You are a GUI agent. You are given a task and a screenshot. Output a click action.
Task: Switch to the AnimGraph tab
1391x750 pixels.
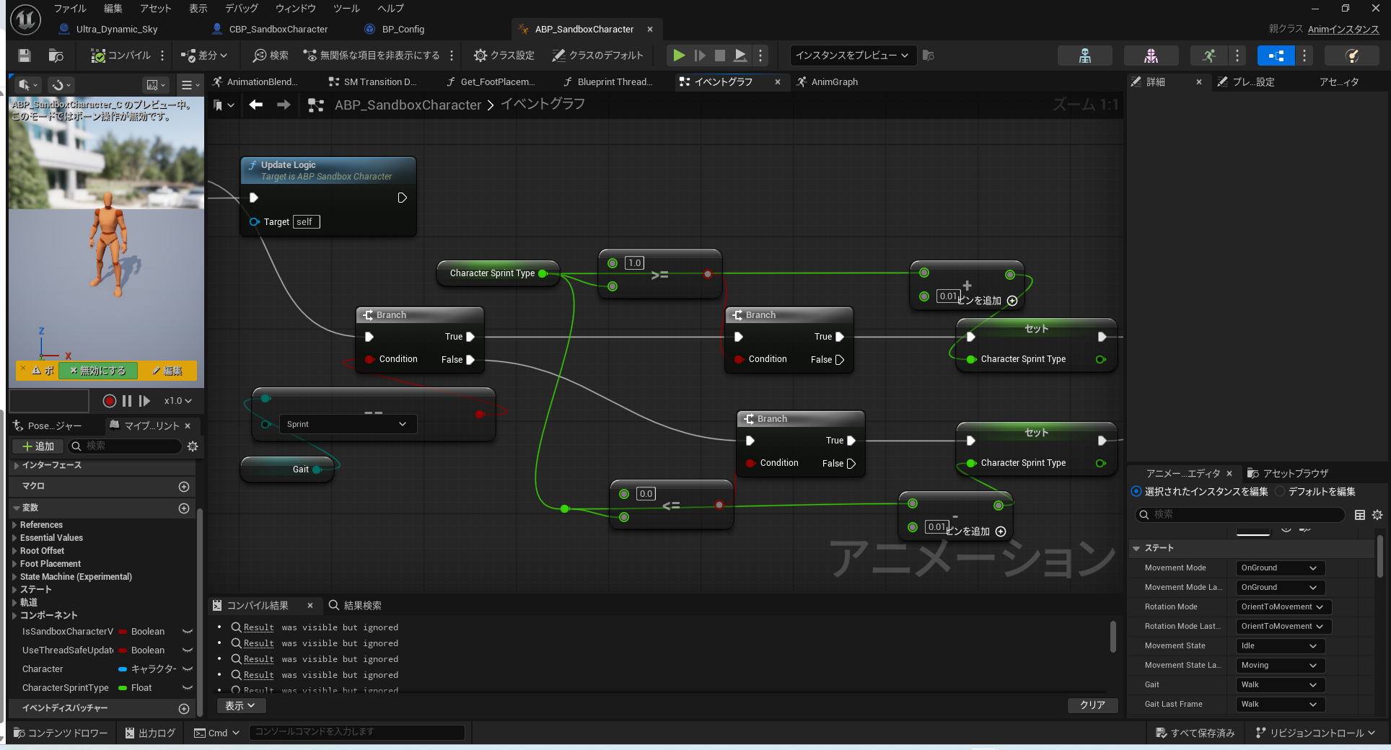[833, 82]
